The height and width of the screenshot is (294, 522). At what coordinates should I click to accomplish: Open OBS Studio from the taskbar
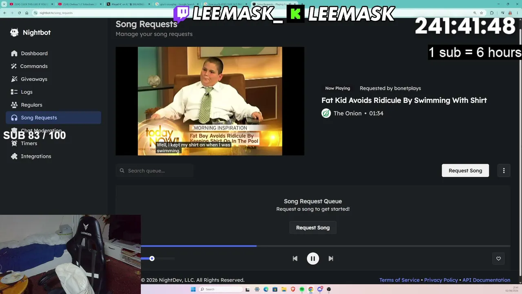[x=329, y=290]
